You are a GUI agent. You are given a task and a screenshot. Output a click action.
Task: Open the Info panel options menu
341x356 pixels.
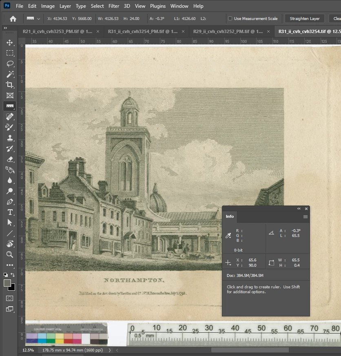tap(305, 217)
